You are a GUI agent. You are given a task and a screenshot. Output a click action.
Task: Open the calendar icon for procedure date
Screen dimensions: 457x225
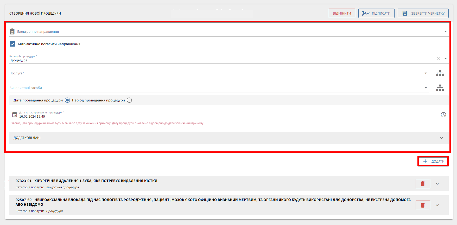tap(15, 115)
